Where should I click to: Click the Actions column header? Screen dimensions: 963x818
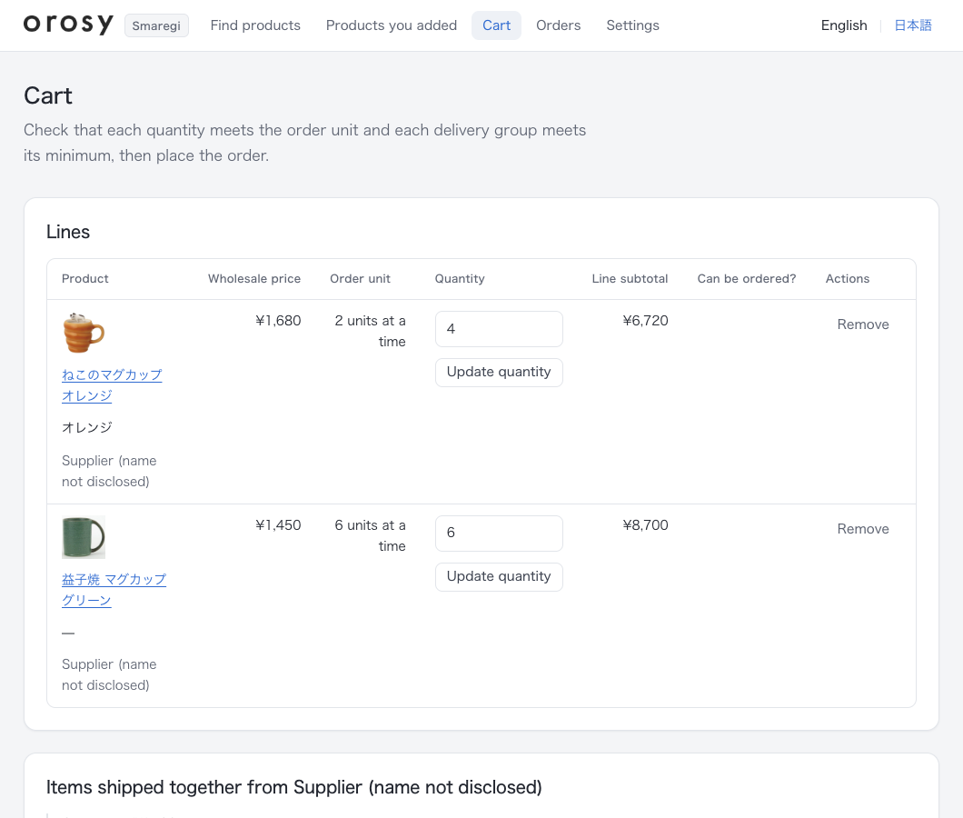tap(848, 278)
